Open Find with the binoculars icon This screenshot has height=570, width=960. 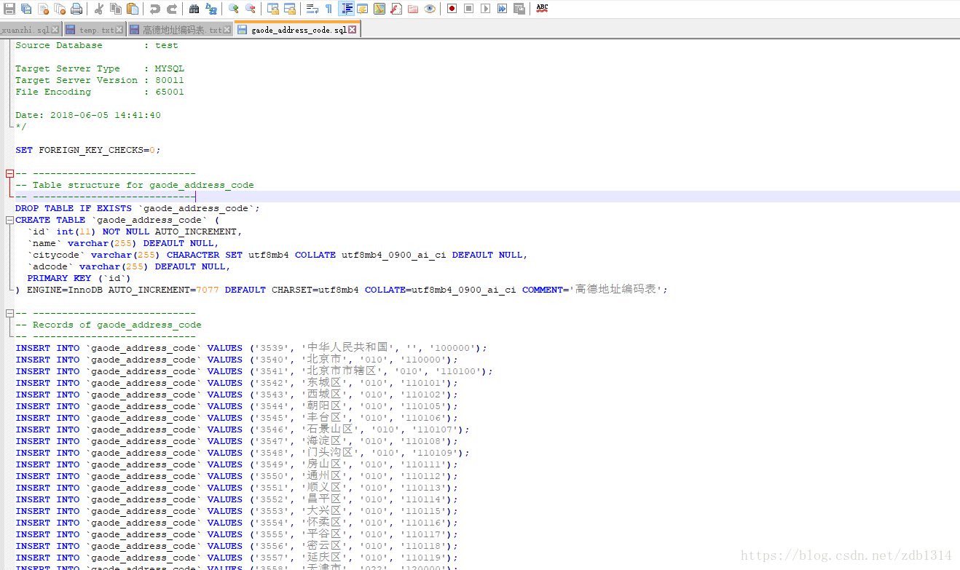pos(194,9)
